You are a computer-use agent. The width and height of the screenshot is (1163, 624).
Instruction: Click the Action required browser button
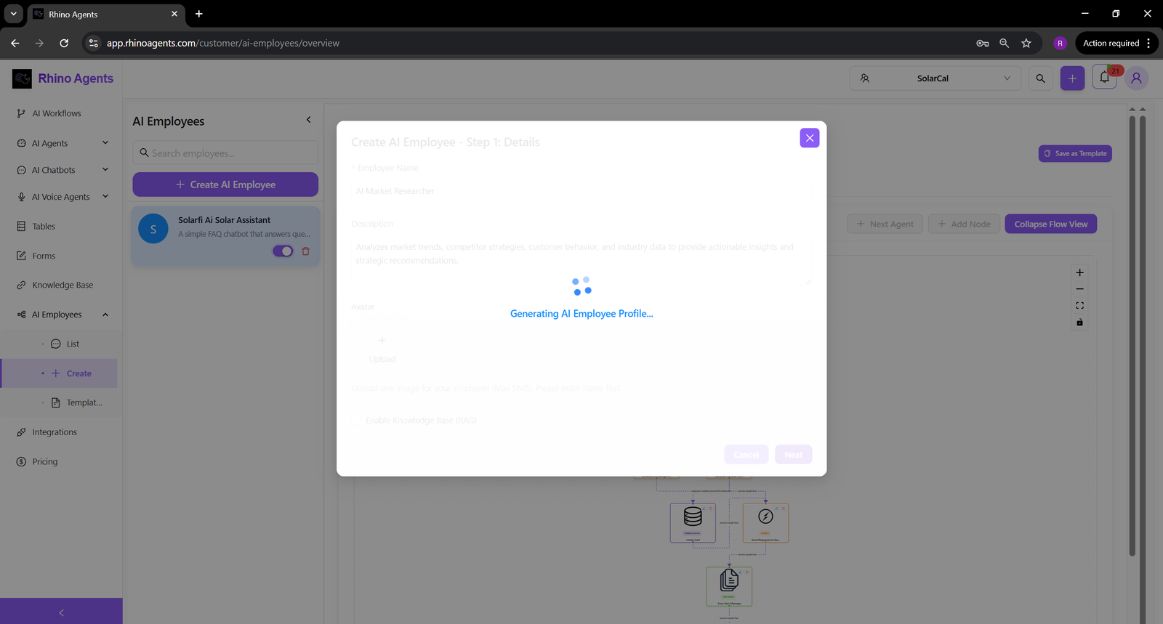tap(1116, 43)
